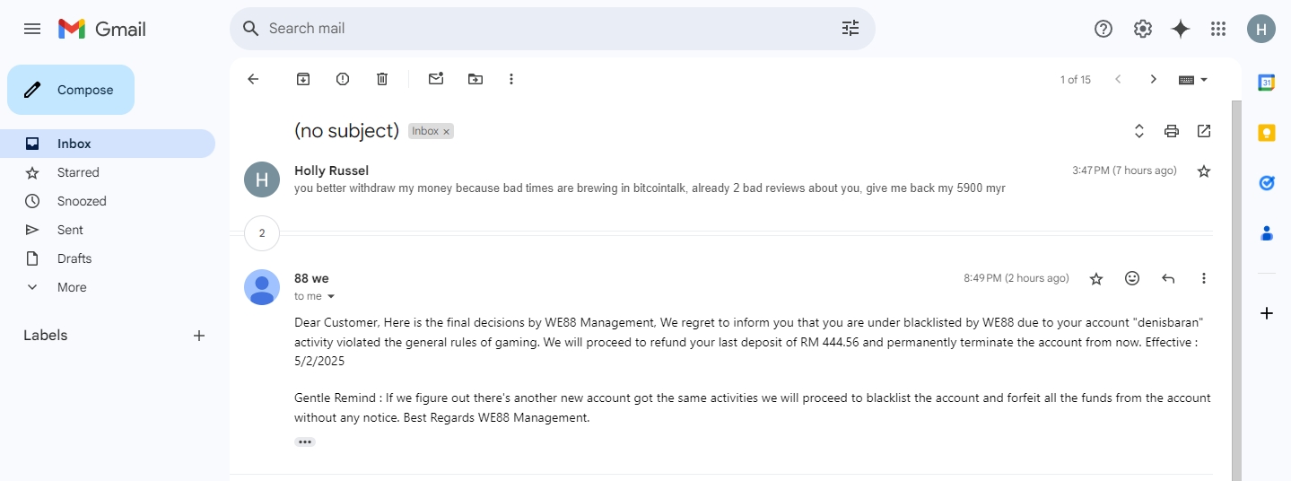The height and width of the screenshot is (481, 1291).
Task: Click Holly Russel's avatar
Action: [x=262, y=179]
